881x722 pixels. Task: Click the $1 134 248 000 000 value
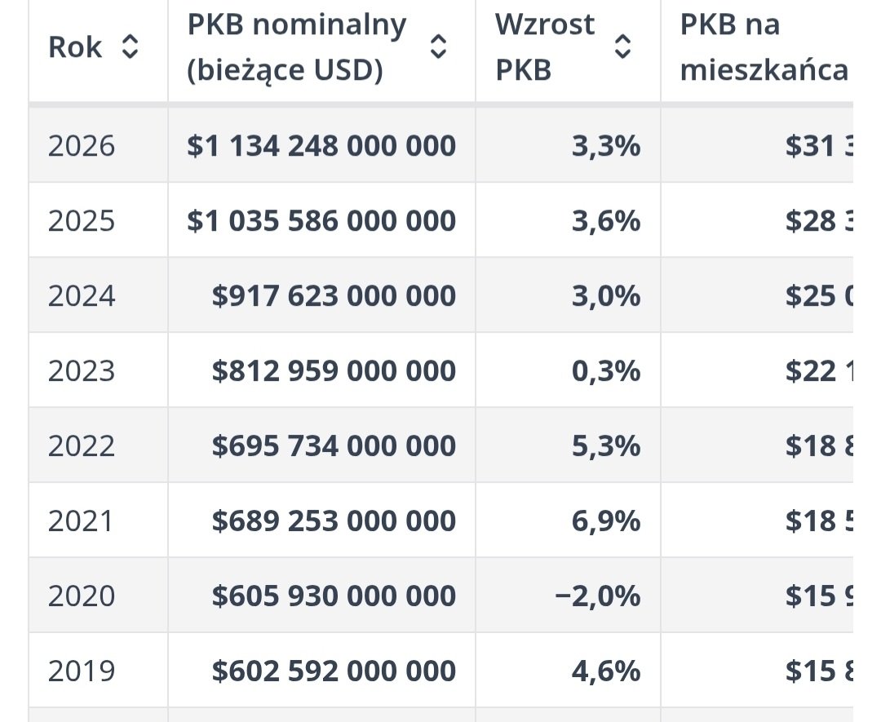(x=321, y=146)
